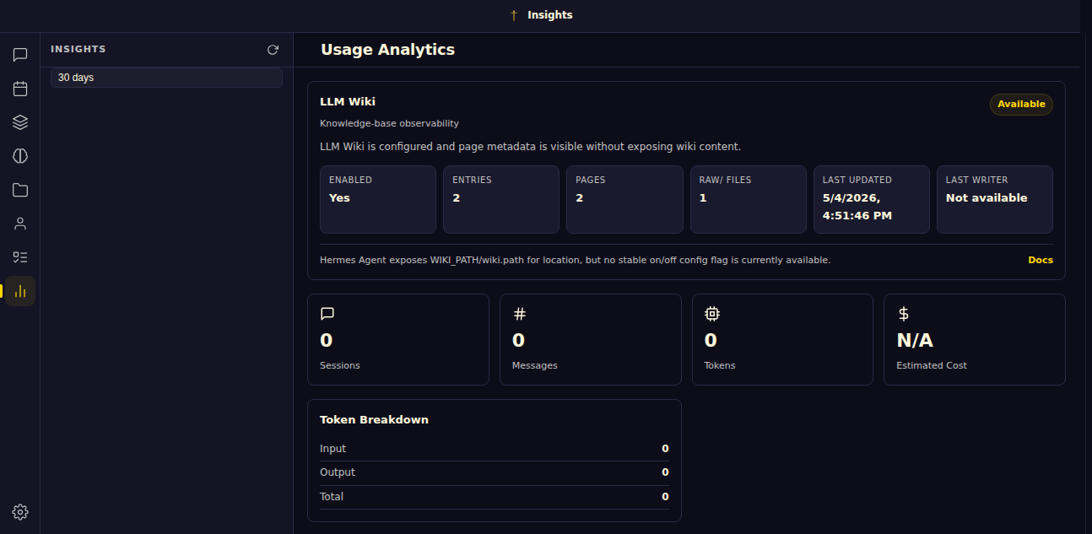Viewport: 1092px width, 534px height.
Task: Open Settings gear icon in sidebar
Action: point(20,512)
